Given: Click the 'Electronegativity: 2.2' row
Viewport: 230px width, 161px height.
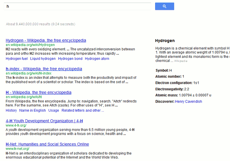Looking at the screenshot, I should click(172, 89).
